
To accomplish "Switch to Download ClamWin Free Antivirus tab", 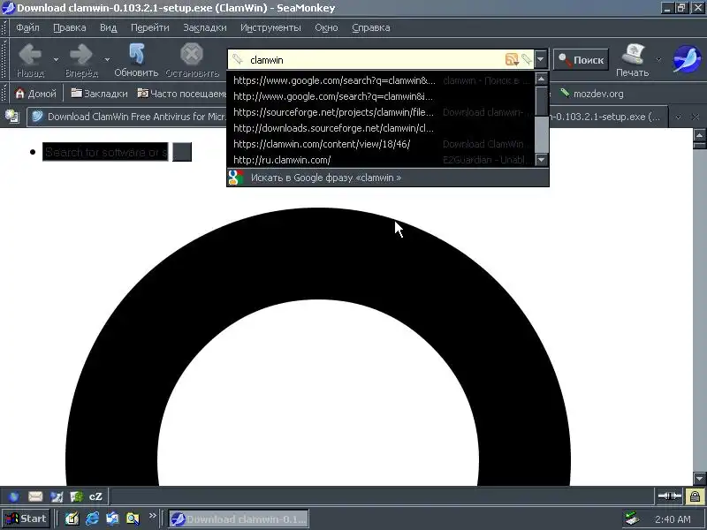I will click(127, 117).
